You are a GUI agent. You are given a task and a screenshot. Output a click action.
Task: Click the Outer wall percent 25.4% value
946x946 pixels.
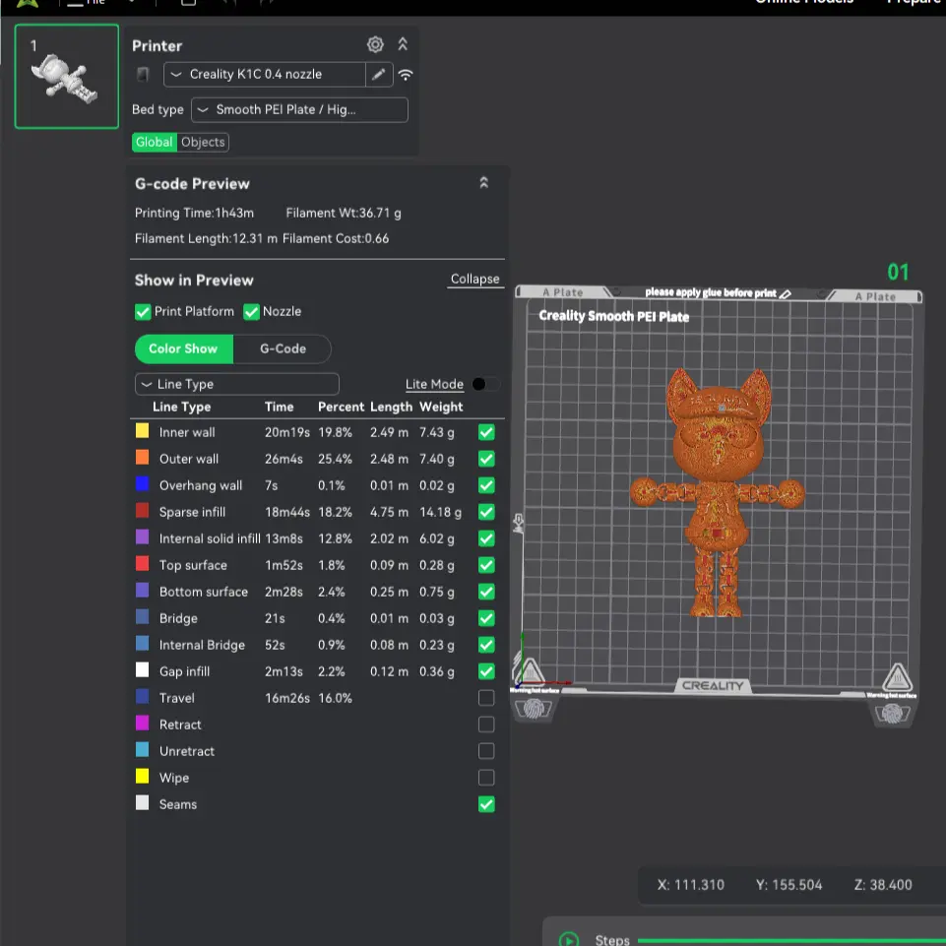[x=335, y=459]
